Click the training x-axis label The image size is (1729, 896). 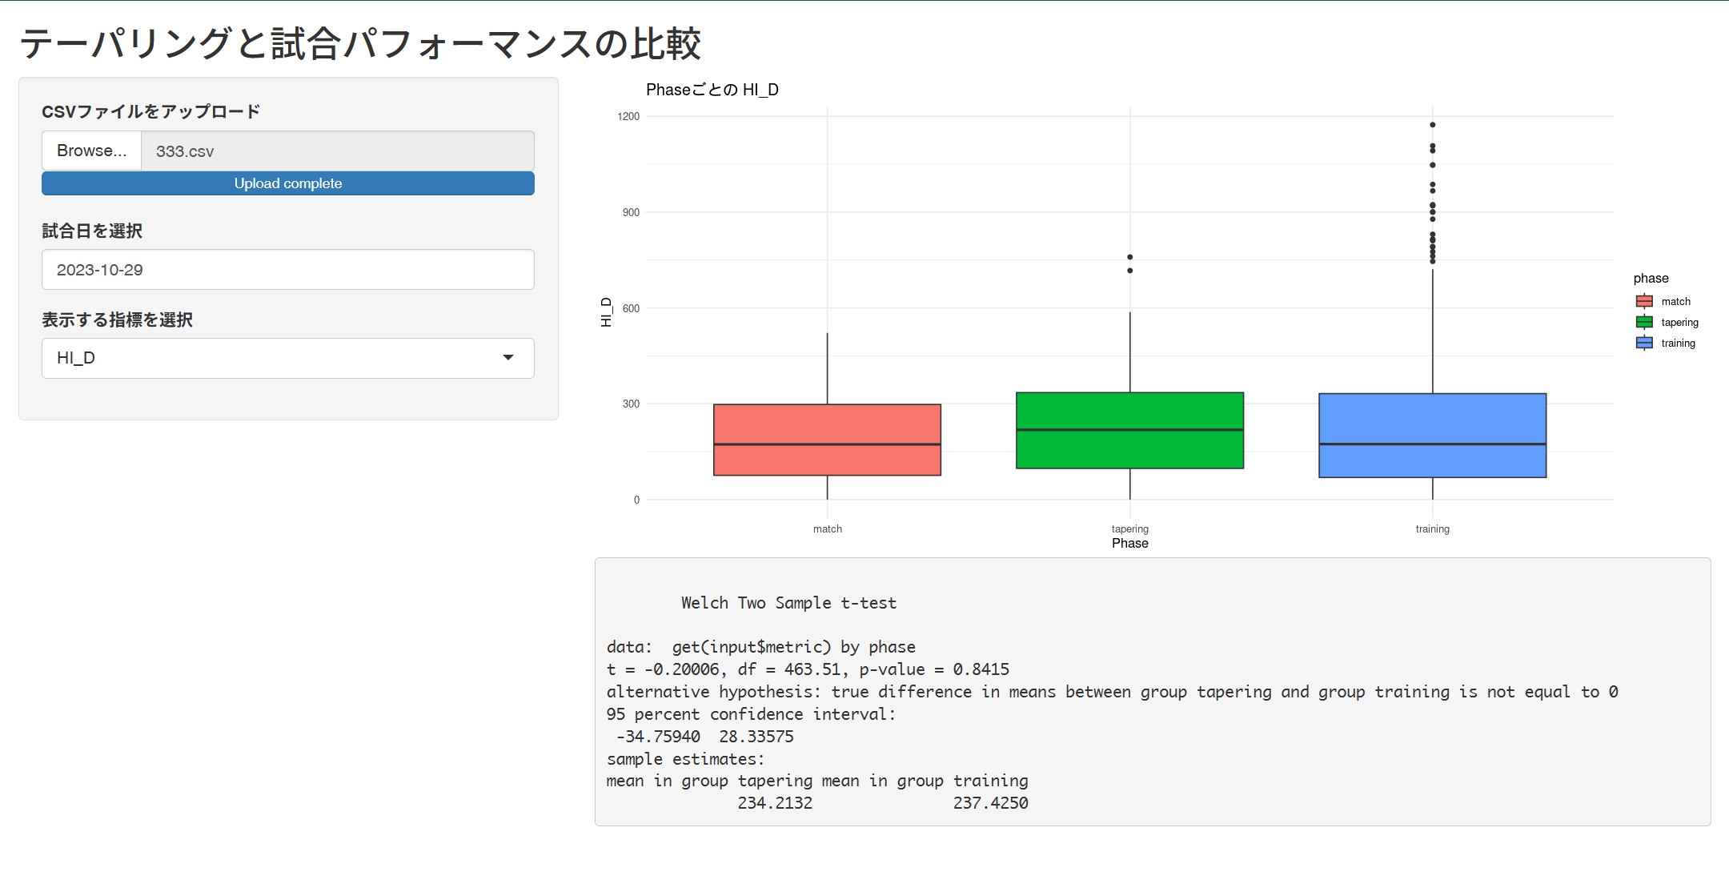click(x=1432, y=529)
